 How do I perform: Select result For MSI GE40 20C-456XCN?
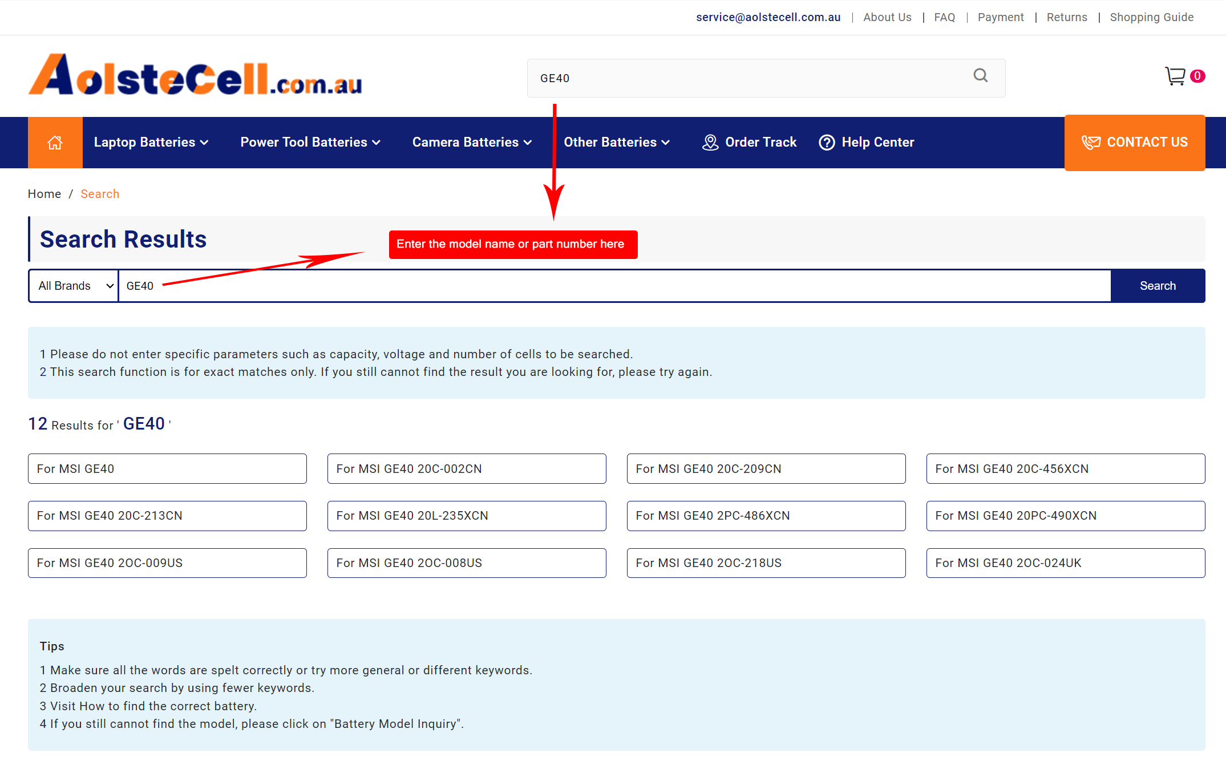[1066, 468]
